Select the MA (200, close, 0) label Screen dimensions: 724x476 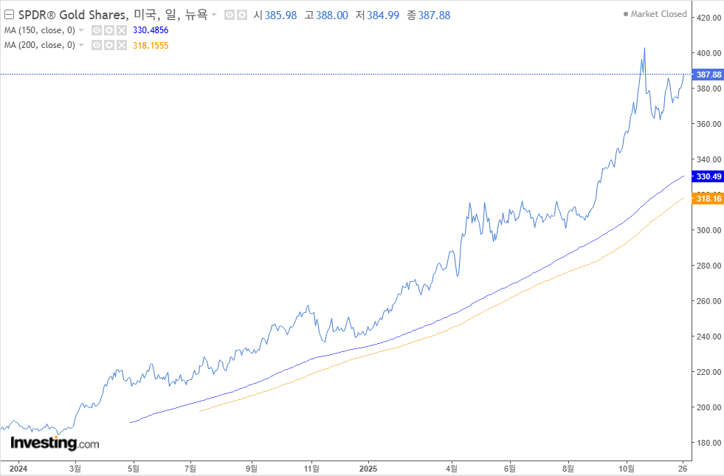[40, 45]
